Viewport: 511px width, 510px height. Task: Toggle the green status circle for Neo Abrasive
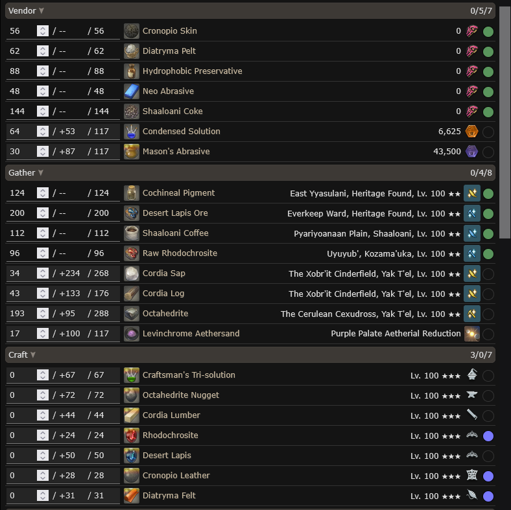pos(488,92)
